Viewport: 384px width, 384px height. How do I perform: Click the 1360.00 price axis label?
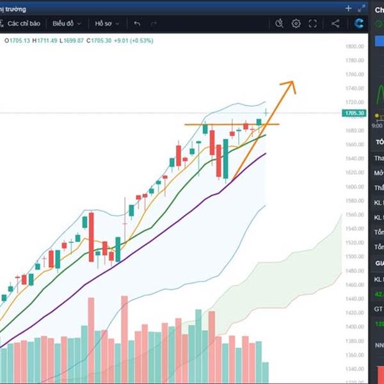pos(355,355)
